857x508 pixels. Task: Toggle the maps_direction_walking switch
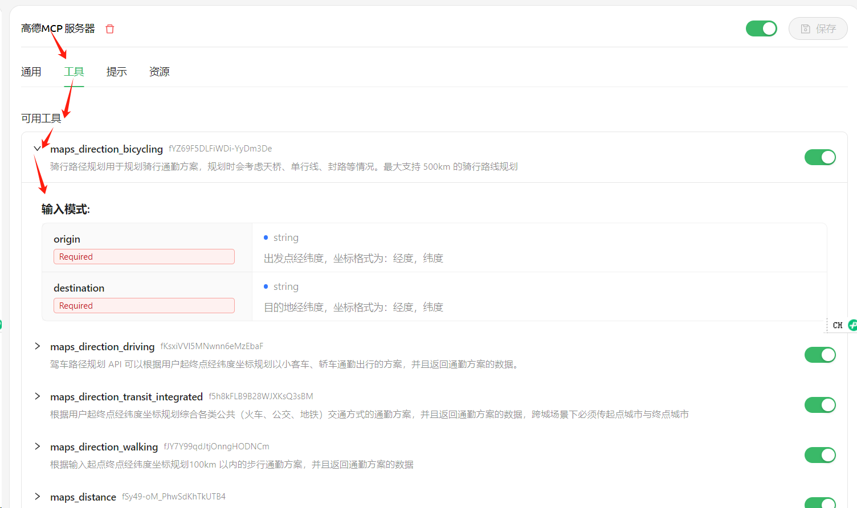[x=820, y=454]
